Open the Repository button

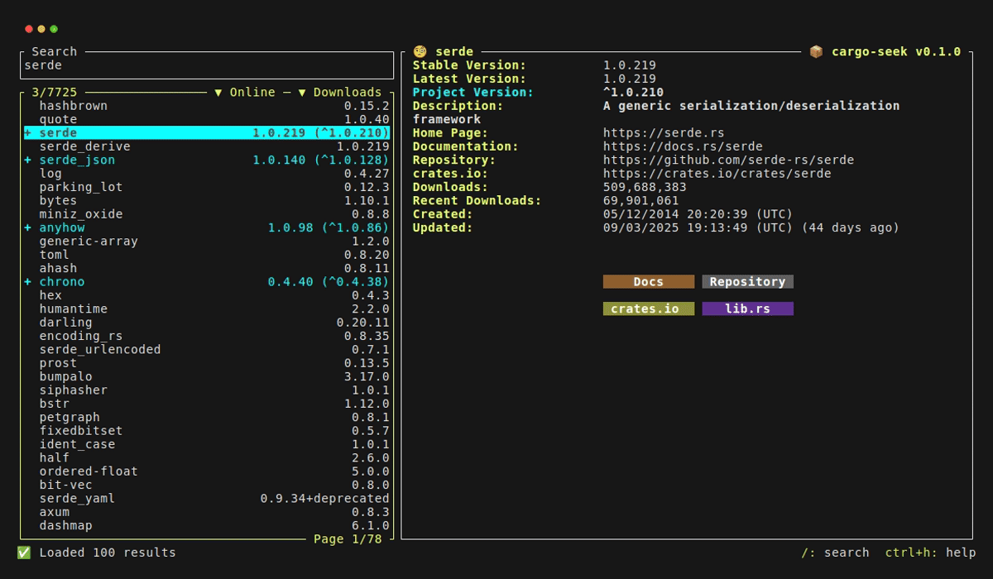pyautogui.click(x=748, y=282)
